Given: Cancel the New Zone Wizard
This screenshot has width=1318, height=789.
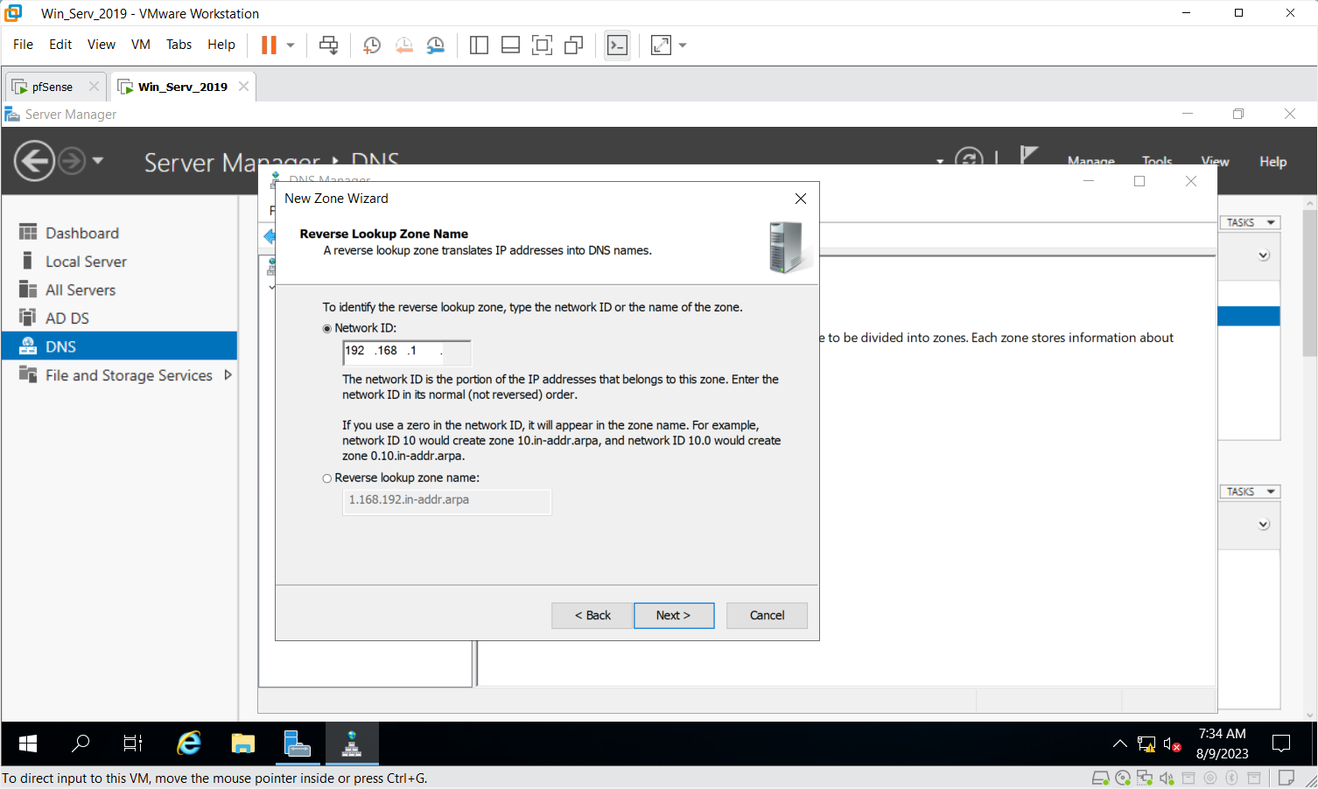Looking at the screenshot, I should coord(767,615).
